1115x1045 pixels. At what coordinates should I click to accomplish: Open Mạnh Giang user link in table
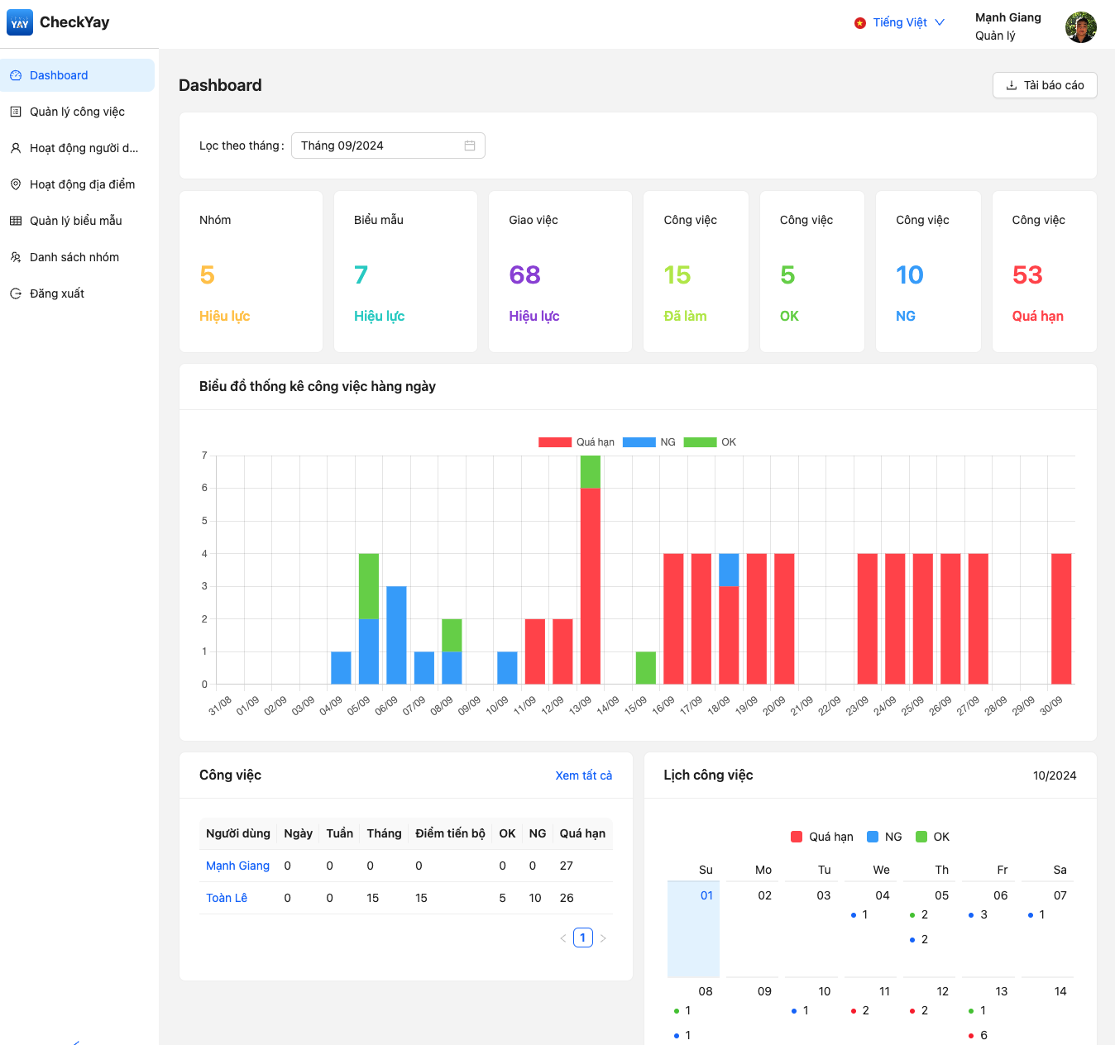pos(237,866)
